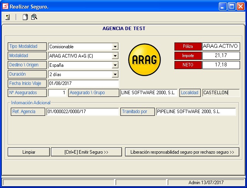Open the Tipo Modalidad dropdown arrow
The width and height of the screenshot is (247, 188).
point(115,46)
